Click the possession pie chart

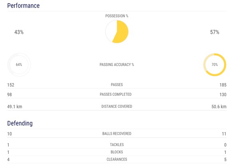(x=117, y=32)
